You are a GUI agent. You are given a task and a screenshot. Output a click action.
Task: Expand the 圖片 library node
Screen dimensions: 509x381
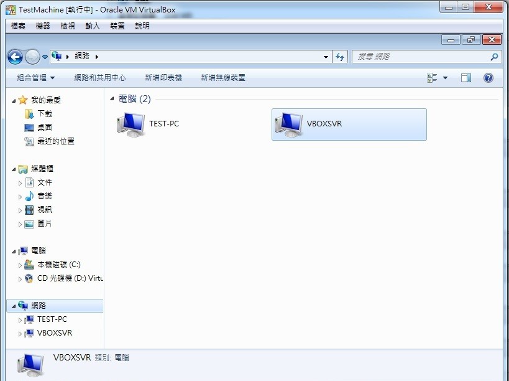[x=20, y=224]
